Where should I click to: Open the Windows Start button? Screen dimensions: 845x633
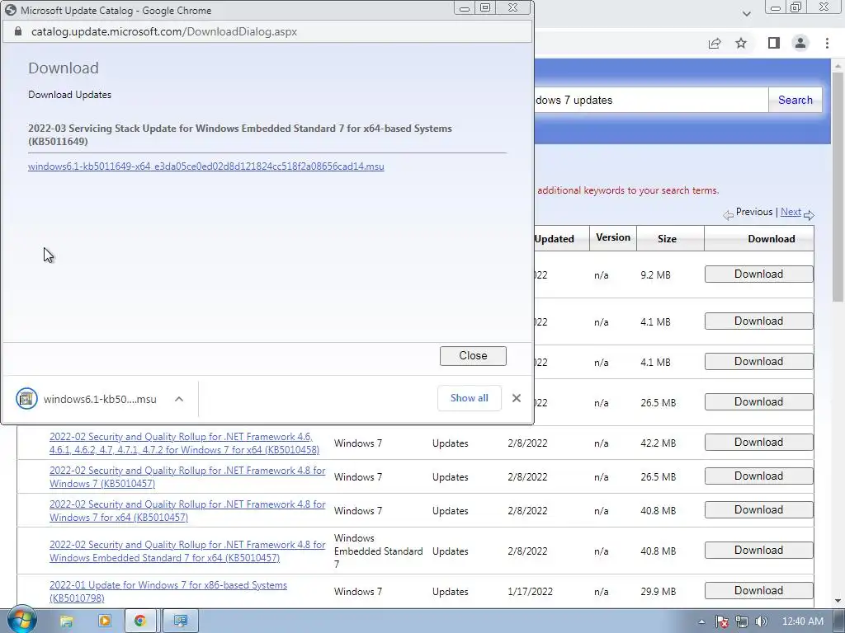click(x=22, y=621)
